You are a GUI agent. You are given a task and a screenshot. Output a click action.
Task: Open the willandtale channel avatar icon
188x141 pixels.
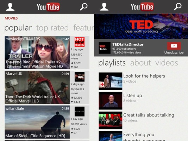80,112
